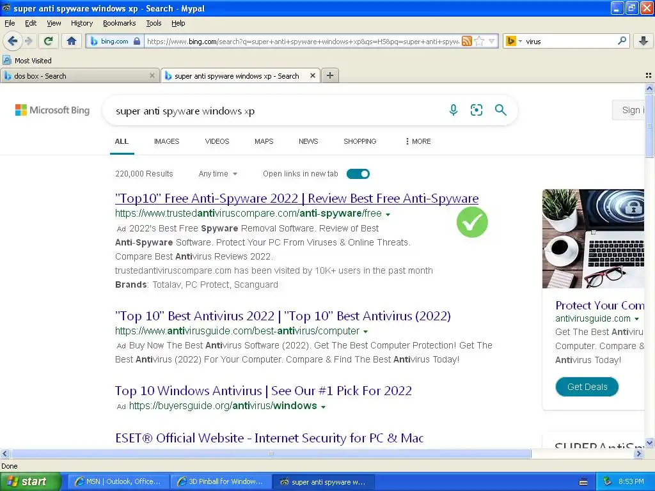Screen dimensions: 655x491
Task: Switch to the MAPS tab
Action: 264,141
